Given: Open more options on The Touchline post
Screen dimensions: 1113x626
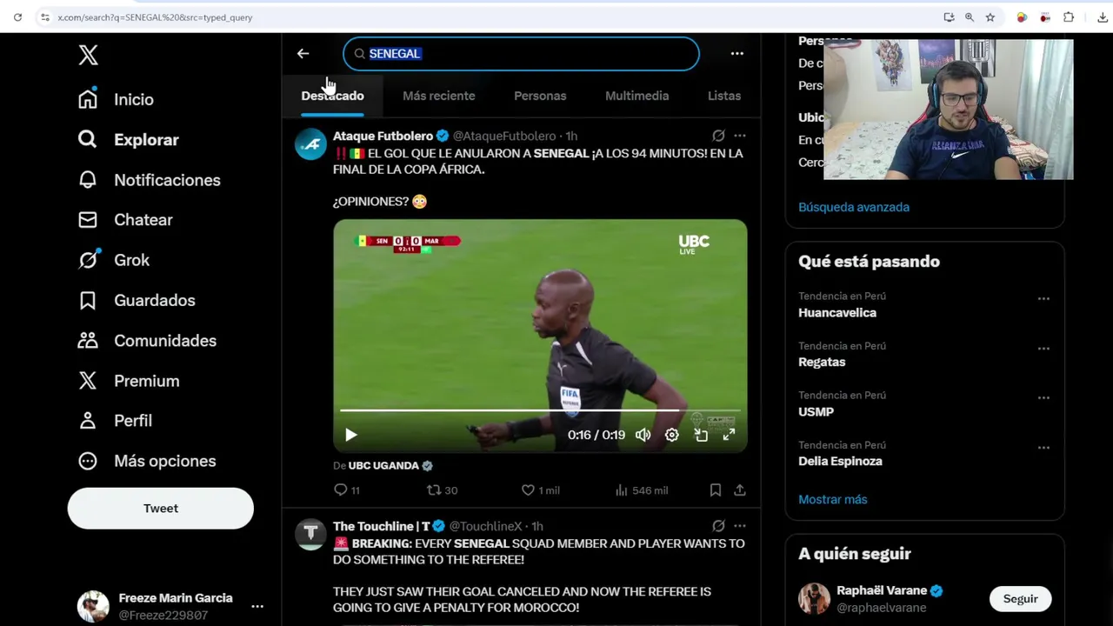Looking at the screenshot, I should tap(740, 526).
